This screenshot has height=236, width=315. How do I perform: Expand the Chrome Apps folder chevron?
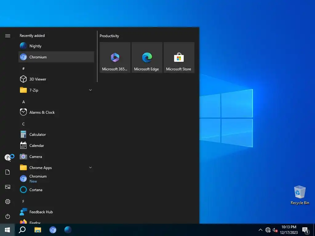click(x=90, y=167)
